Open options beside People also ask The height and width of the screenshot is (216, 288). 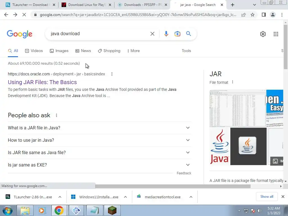(57, 115)
